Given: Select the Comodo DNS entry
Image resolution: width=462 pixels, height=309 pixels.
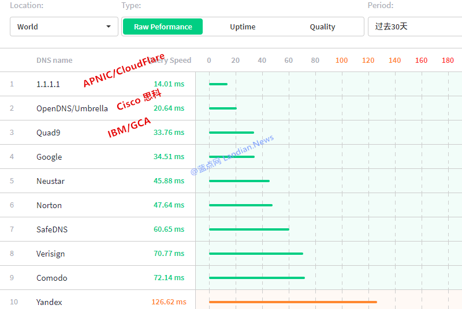Looking at the screenshot, I should (x=51, y=278).
